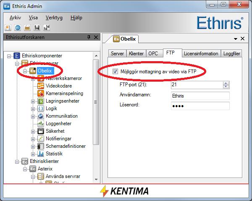Switch to the Licensinformation tab
Viewport: 252px width, 201px height.
pos(201,54)
